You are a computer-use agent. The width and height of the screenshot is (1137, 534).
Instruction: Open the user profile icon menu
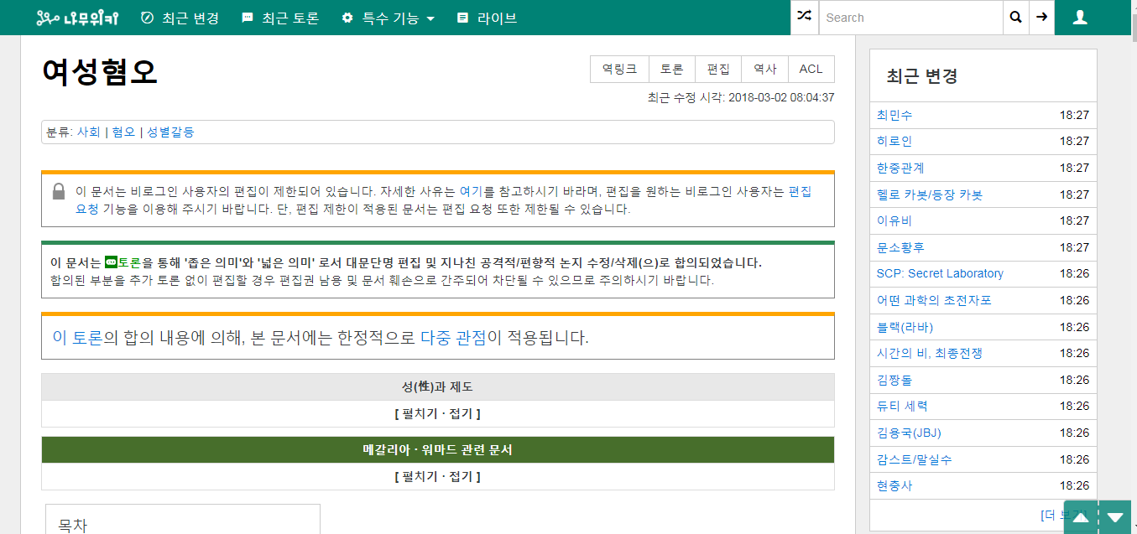tap(1080, 18)
